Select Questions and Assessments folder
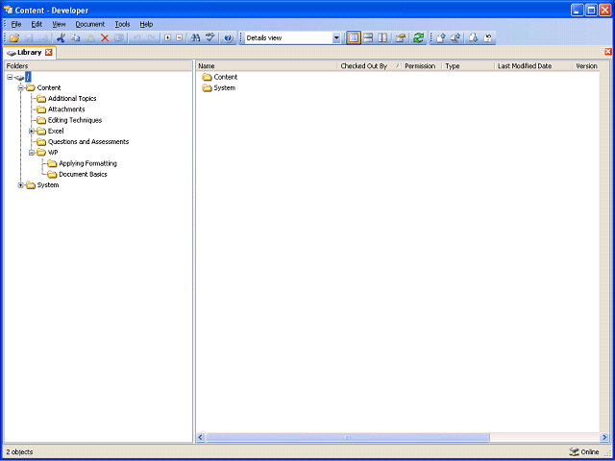Screen dimensions: 615x461 [88, 141]
